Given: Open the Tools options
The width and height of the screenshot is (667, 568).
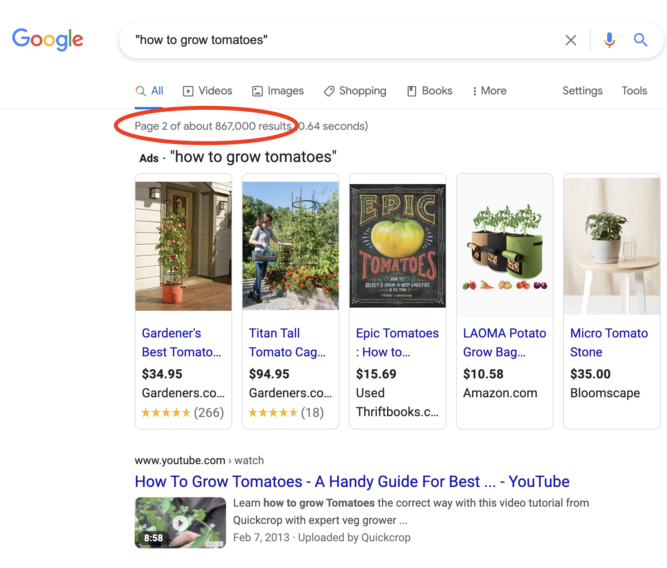Looking at the screenshot, I should 634,91.
